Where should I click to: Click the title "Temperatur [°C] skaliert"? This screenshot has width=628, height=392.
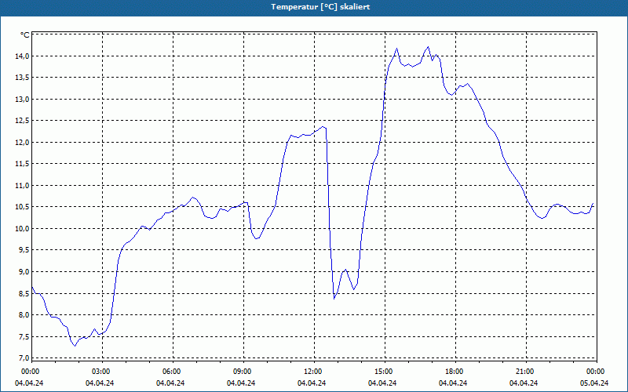(x=320, y=7)
